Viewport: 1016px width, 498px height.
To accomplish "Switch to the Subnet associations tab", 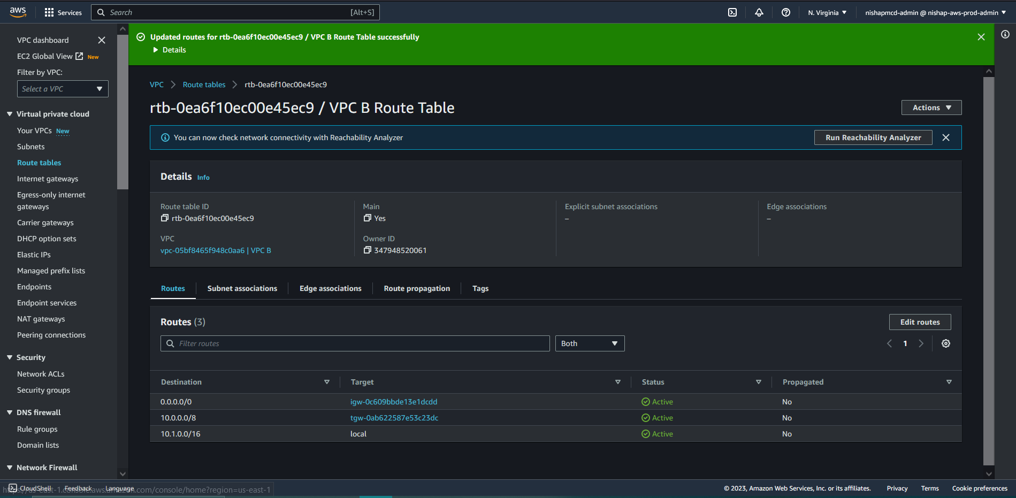I will point(242,288).
